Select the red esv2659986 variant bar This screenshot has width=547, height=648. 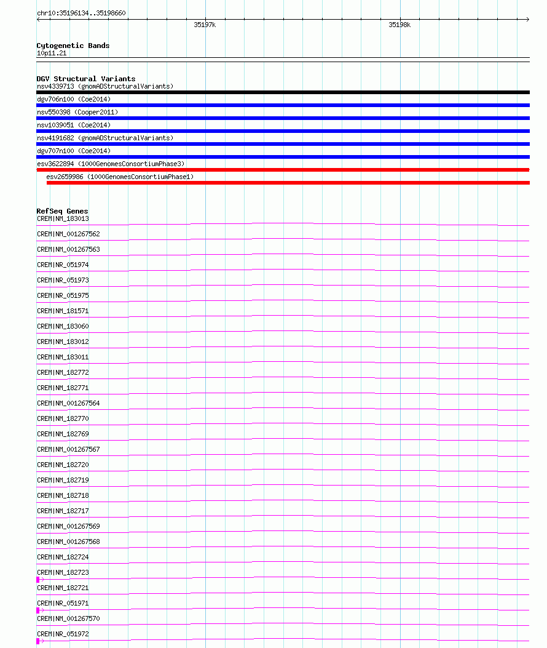[288, 183]
